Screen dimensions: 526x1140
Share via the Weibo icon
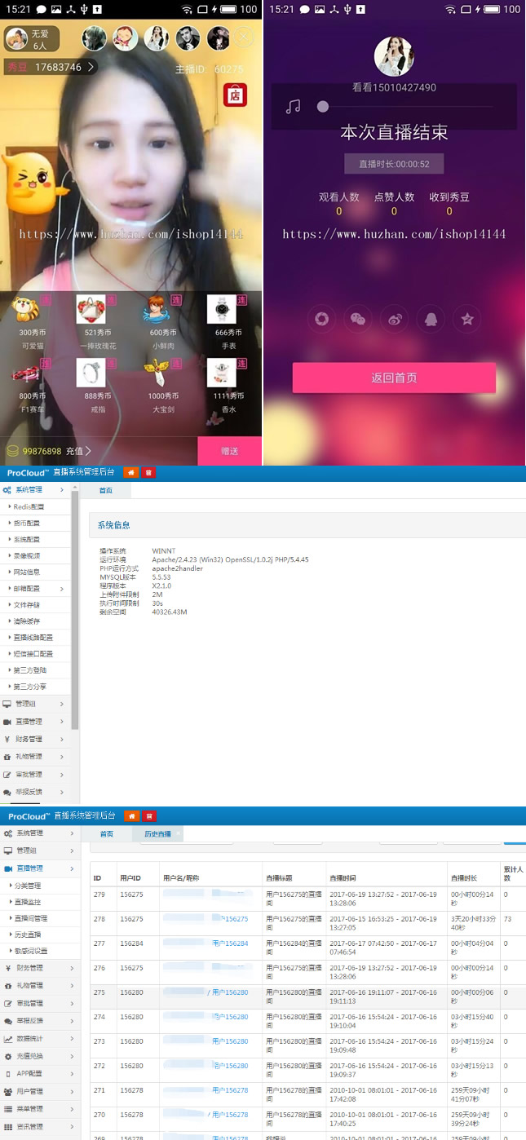pos(395,319)
